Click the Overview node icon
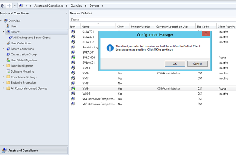Screen dimensions: 236x155 (6, 21)
